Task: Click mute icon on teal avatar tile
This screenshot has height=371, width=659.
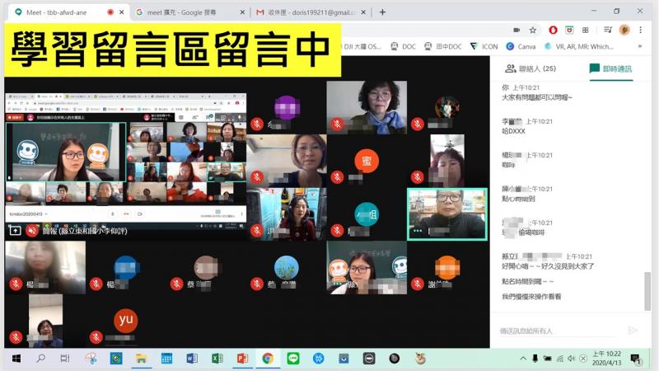Action: pyautogui.click(x=337, y=230)
